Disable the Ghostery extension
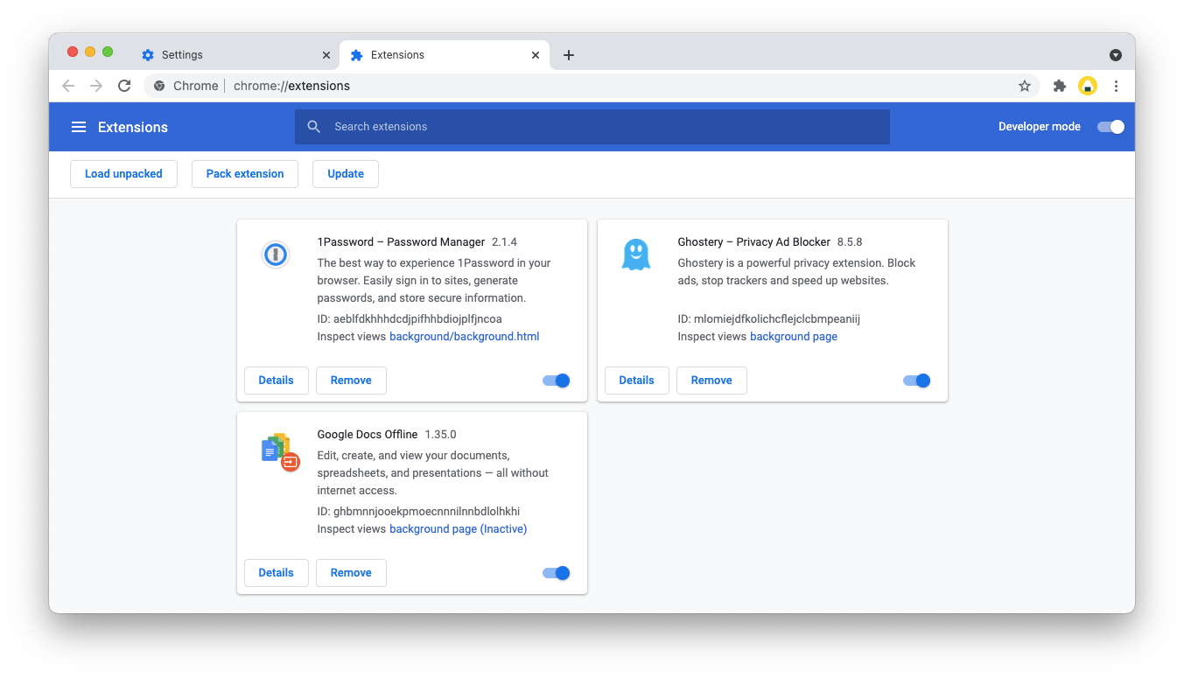The image size is (1184, 678). coord(917,381)
